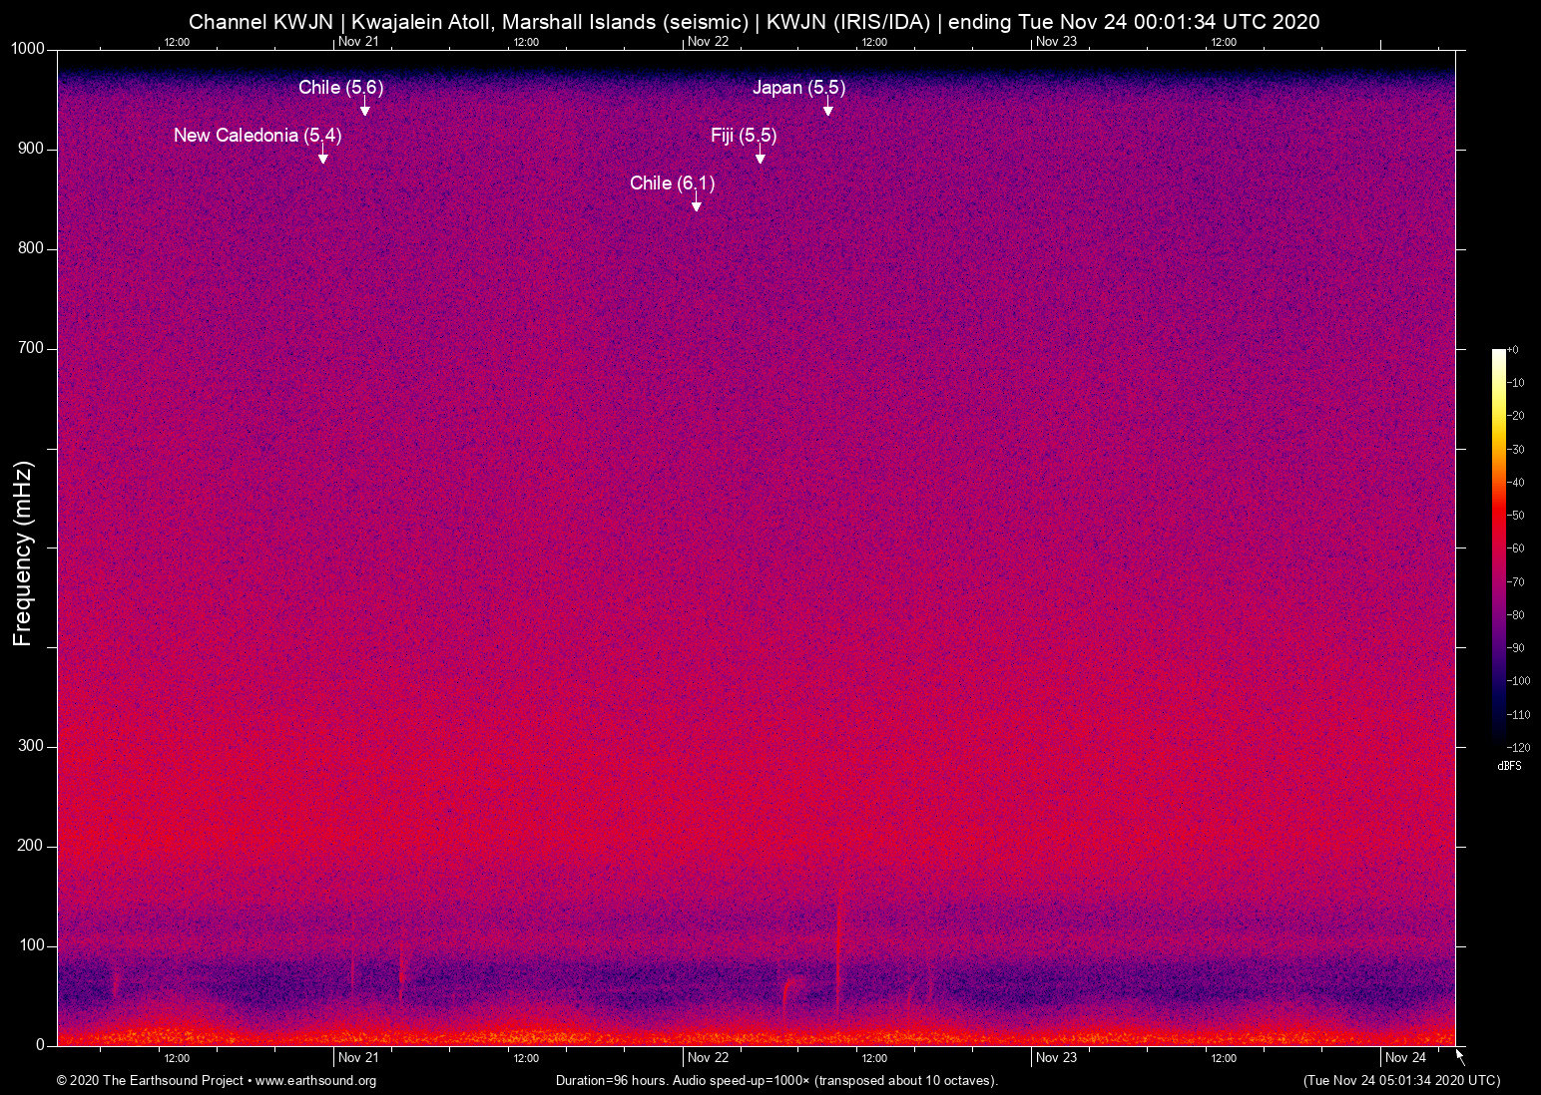1541x1095 pixels.
Task: Open the www.earthsound.org copyright link
Action: pyautogui.click(x=315, y=1081)
